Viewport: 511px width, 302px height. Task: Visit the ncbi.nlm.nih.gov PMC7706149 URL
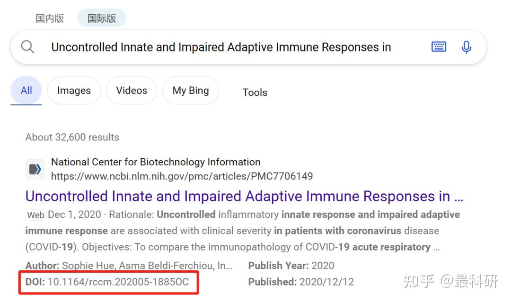[182, 176]
